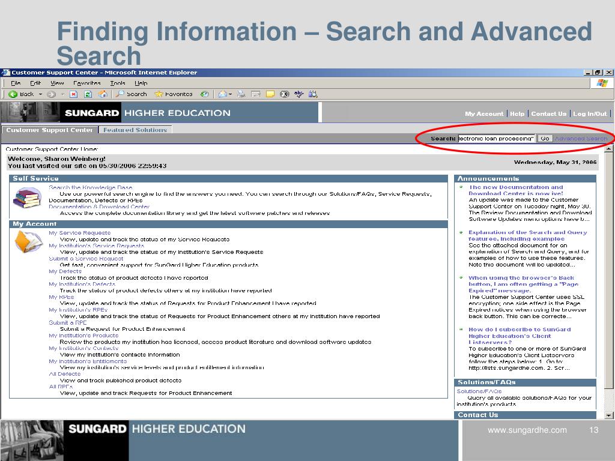
Task: Open the All RPEs link
Action: point(61,387)
